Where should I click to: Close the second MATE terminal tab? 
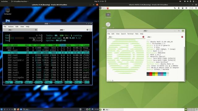182,37
